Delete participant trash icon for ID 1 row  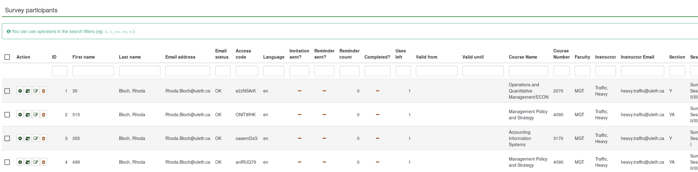tap(44, 91)
